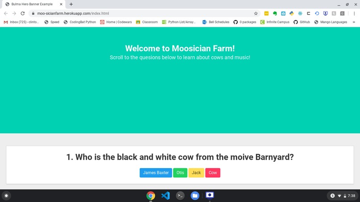
Task: Answer with the green Otis button
Action: [180, 173]
